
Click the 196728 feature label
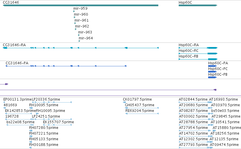coord(12,116)
